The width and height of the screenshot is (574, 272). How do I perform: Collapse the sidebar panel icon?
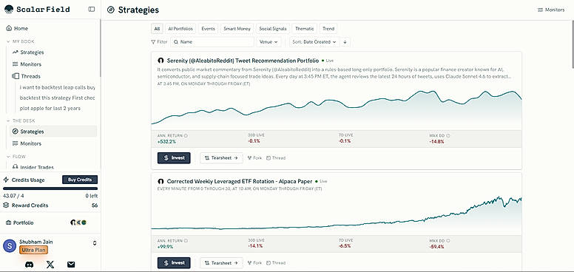coord(92,9)
